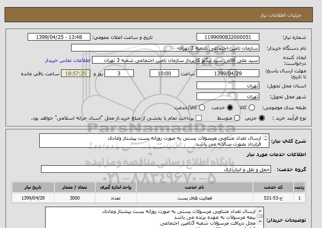This screenshot has height=228, width=322.
Task: Click the شماره نیاز number field
Action: 228,37
